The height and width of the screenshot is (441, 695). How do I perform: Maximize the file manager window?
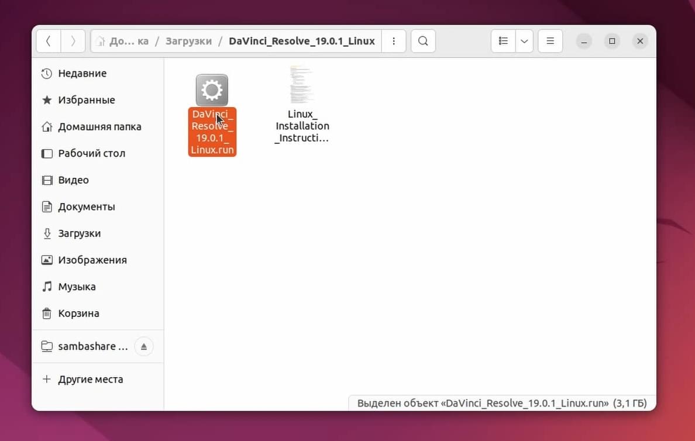(x=612, y=41)
